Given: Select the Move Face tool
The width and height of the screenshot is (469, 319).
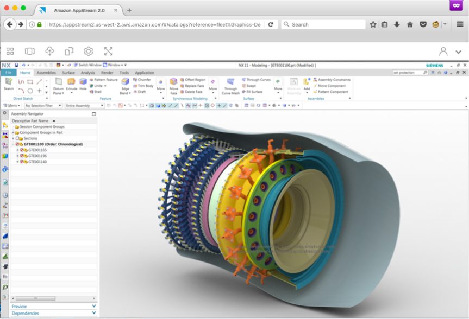Looking at the screenshot, I should pos(174,86).
